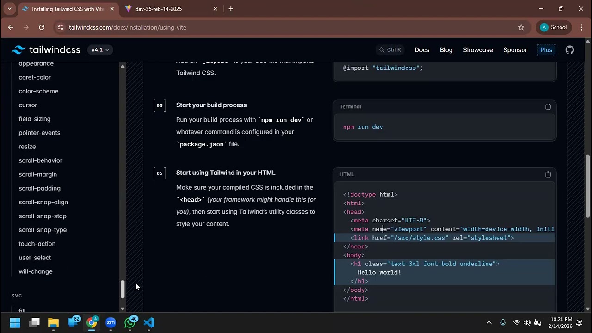Close the day-36-feb-14-2025 tab

[x=215, y=9]
